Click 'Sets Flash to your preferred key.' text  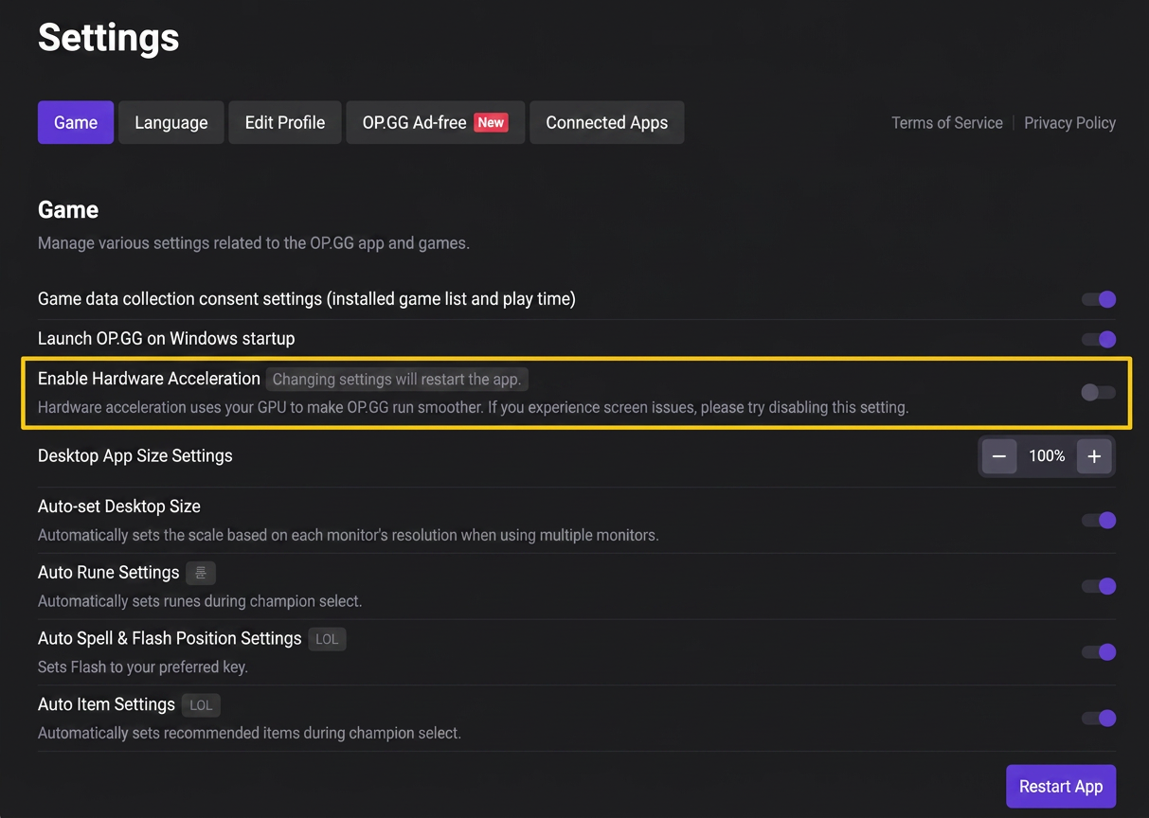click(143, 667)
